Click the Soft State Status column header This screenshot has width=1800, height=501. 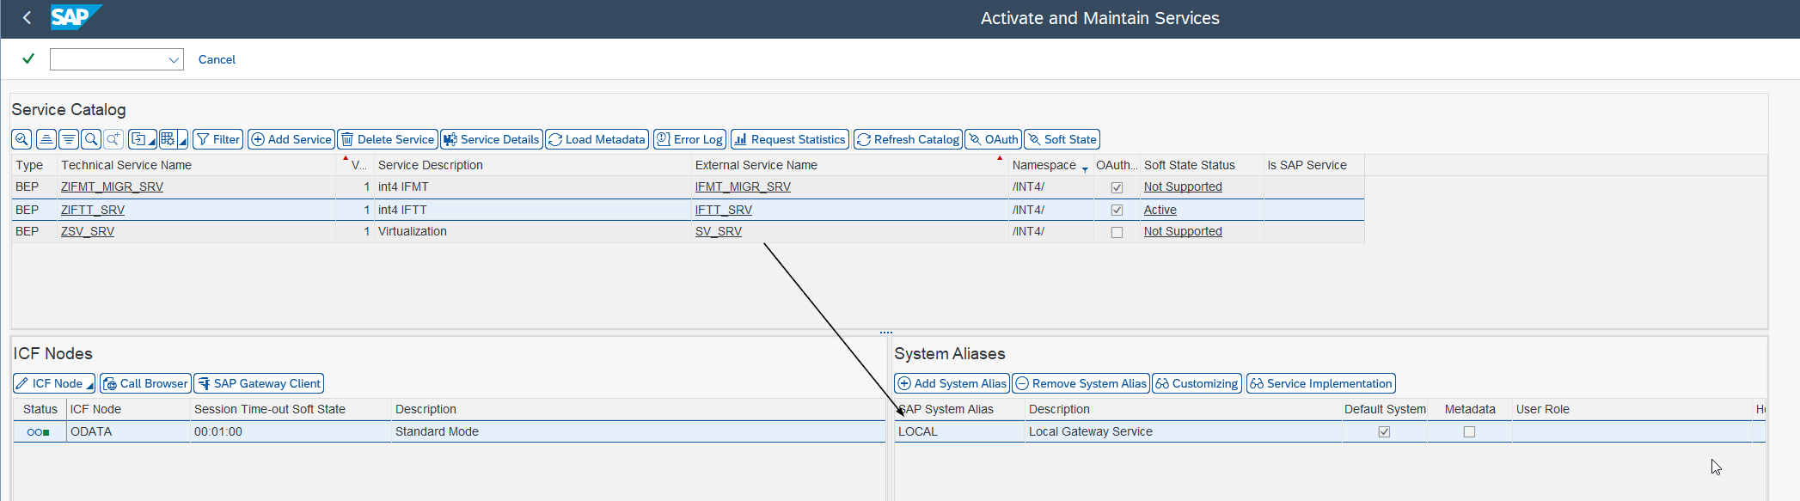[x=1189, y=165]
